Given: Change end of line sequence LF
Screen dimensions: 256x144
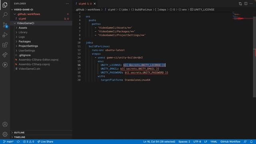Looking at the screenshot, I should pyautogui.click(x=206, y=142).
